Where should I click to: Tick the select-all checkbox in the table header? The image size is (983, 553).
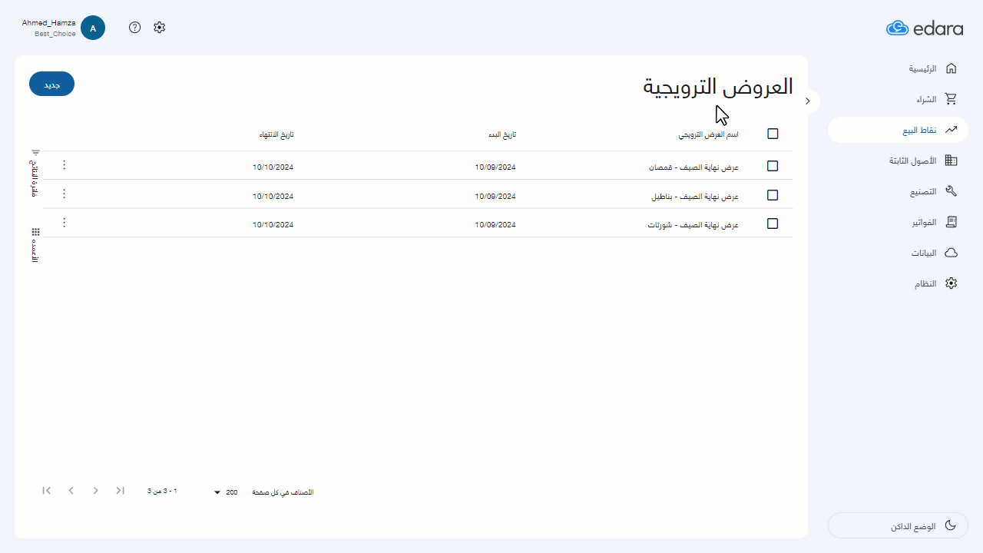[x=773, y=134]
